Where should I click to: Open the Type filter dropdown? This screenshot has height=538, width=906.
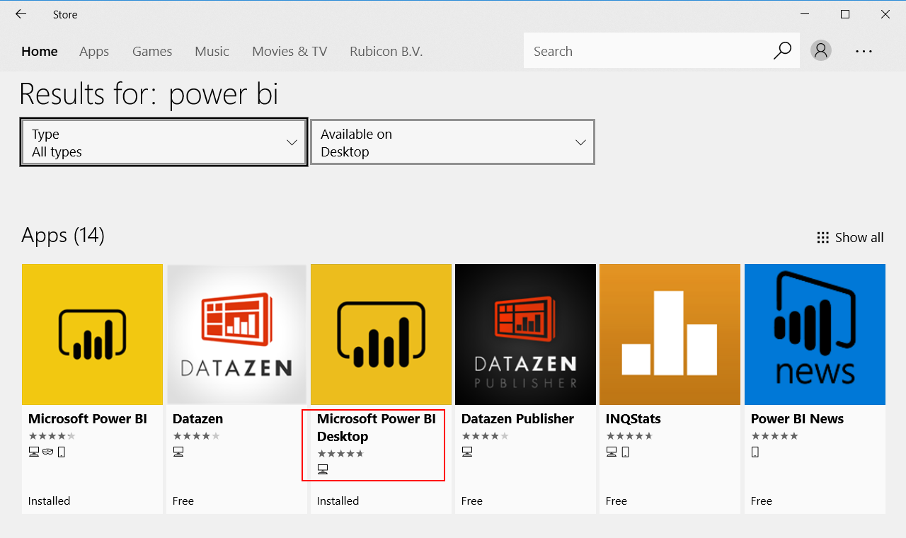click(163, 142)
